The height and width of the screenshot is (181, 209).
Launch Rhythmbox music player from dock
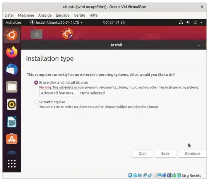pyautogui.click(x=12, y=104)
